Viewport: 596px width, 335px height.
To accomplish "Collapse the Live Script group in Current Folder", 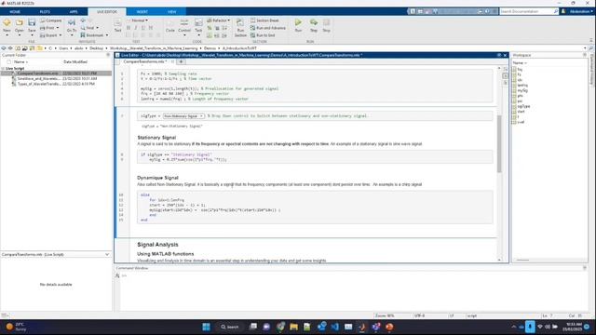I will [4, 68].
